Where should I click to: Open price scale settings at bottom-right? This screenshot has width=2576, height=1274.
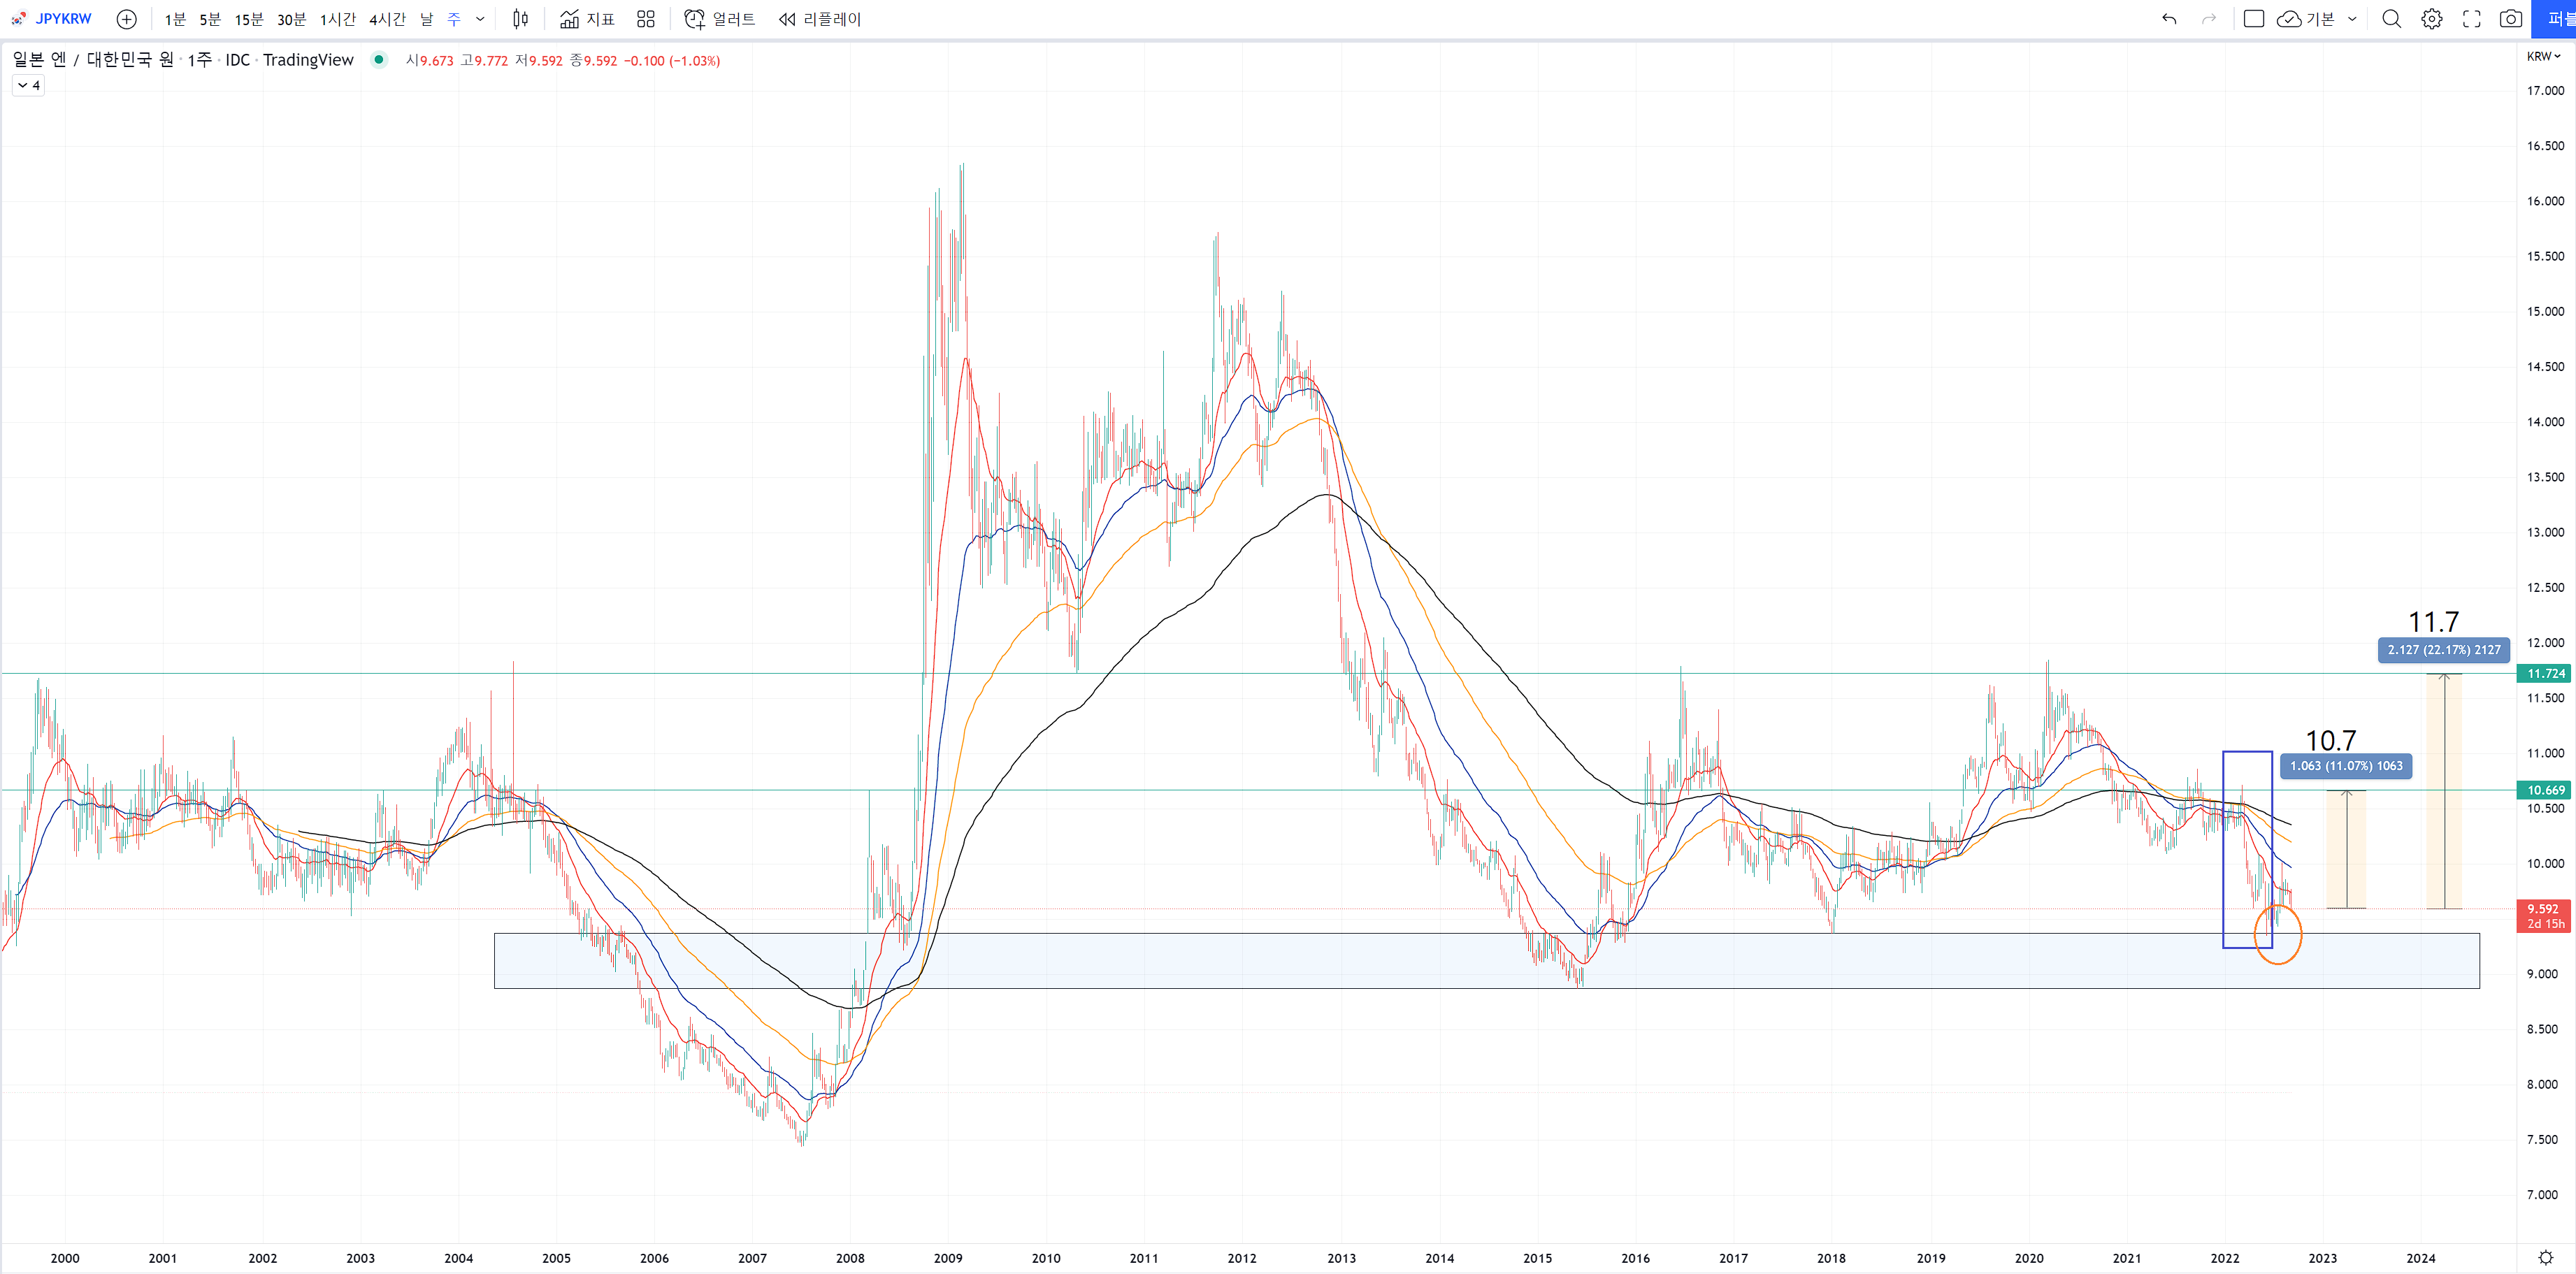(2545, 1258)
